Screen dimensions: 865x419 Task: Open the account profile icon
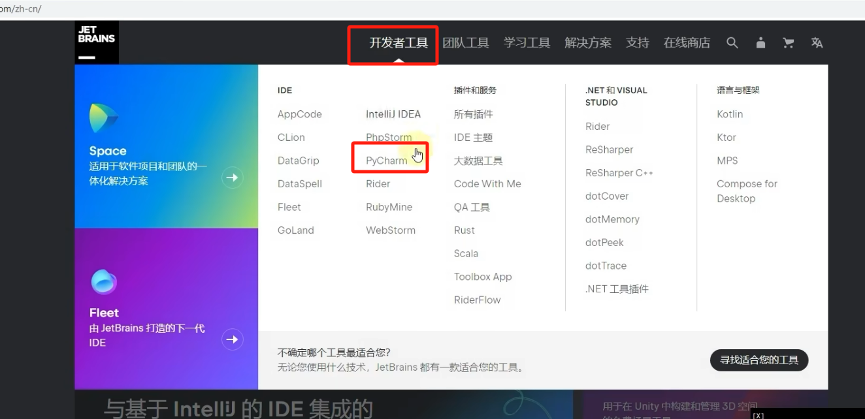760,43
